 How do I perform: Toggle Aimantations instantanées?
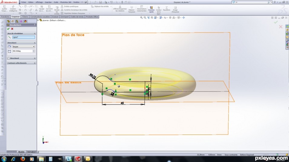click(141, 9)
